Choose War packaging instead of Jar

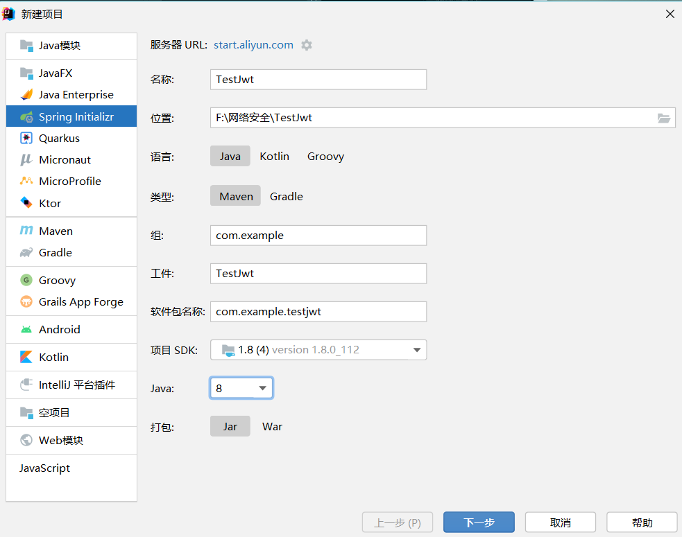pyautogui.click(x=272, y=427)
